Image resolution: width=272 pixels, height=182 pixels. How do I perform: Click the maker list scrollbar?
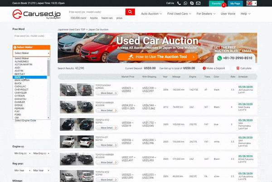click(49, 68)
